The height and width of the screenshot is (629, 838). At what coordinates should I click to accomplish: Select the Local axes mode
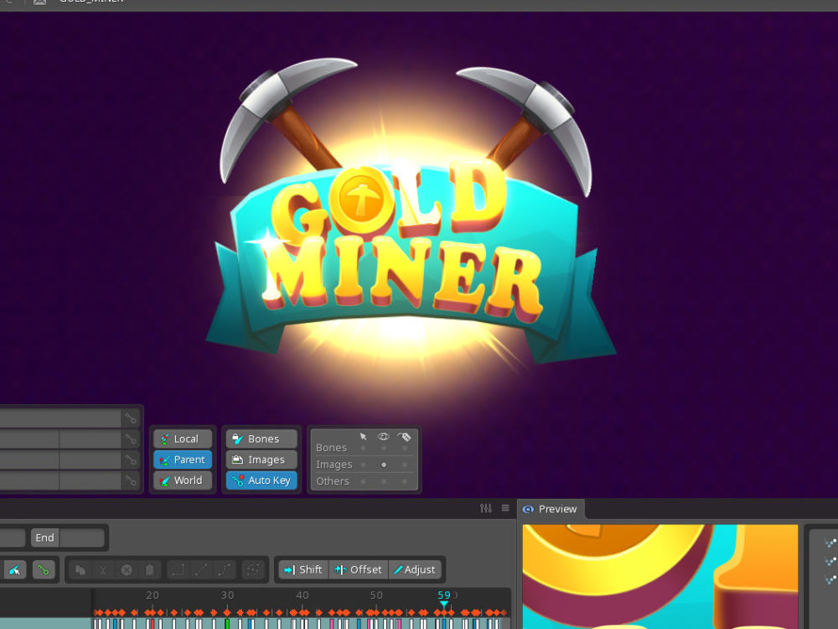183,439
